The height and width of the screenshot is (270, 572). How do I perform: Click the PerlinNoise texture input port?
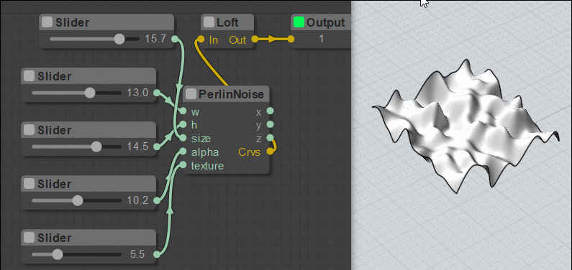[183, 165]
